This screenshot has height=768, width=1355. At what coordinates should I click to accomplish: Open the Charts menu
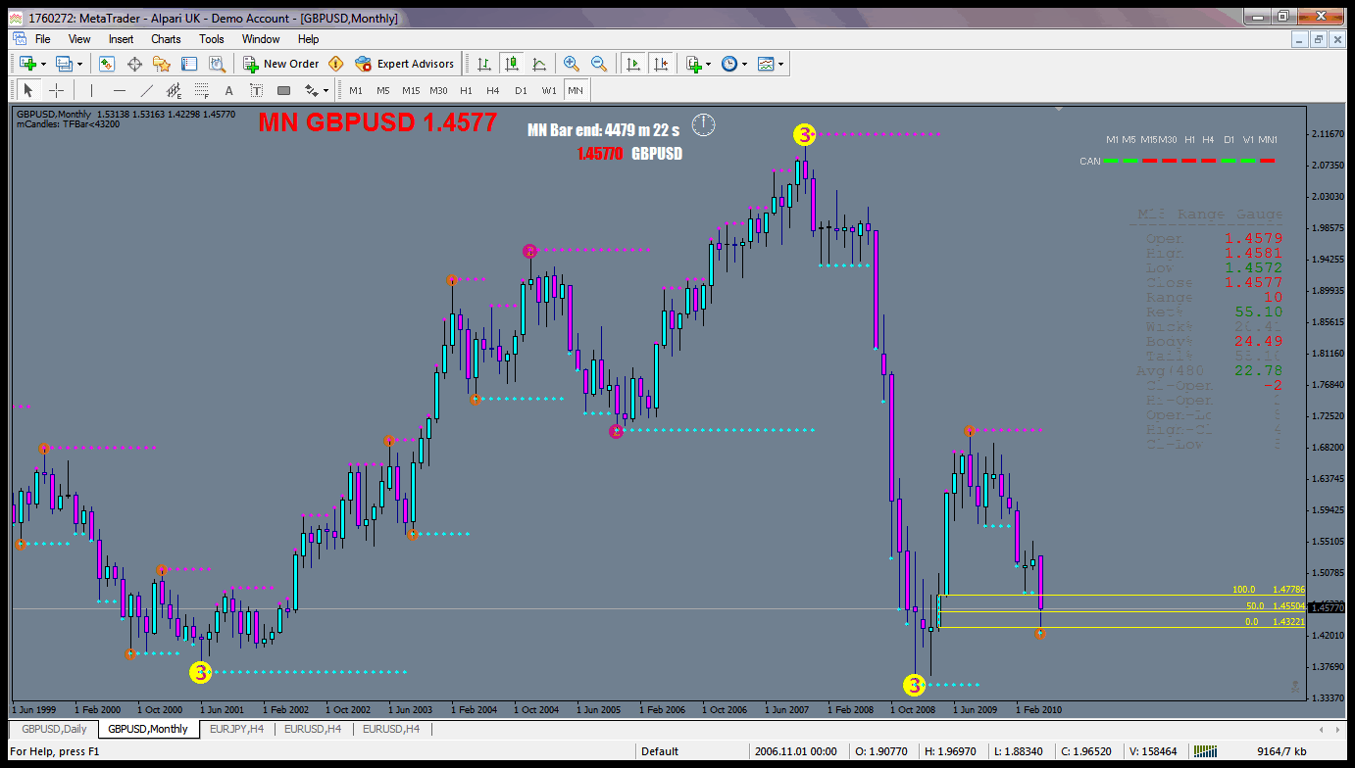[x=166, y=39]
